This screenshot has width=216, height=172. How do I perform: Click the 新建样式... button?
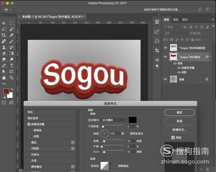[x=179, y=130]
